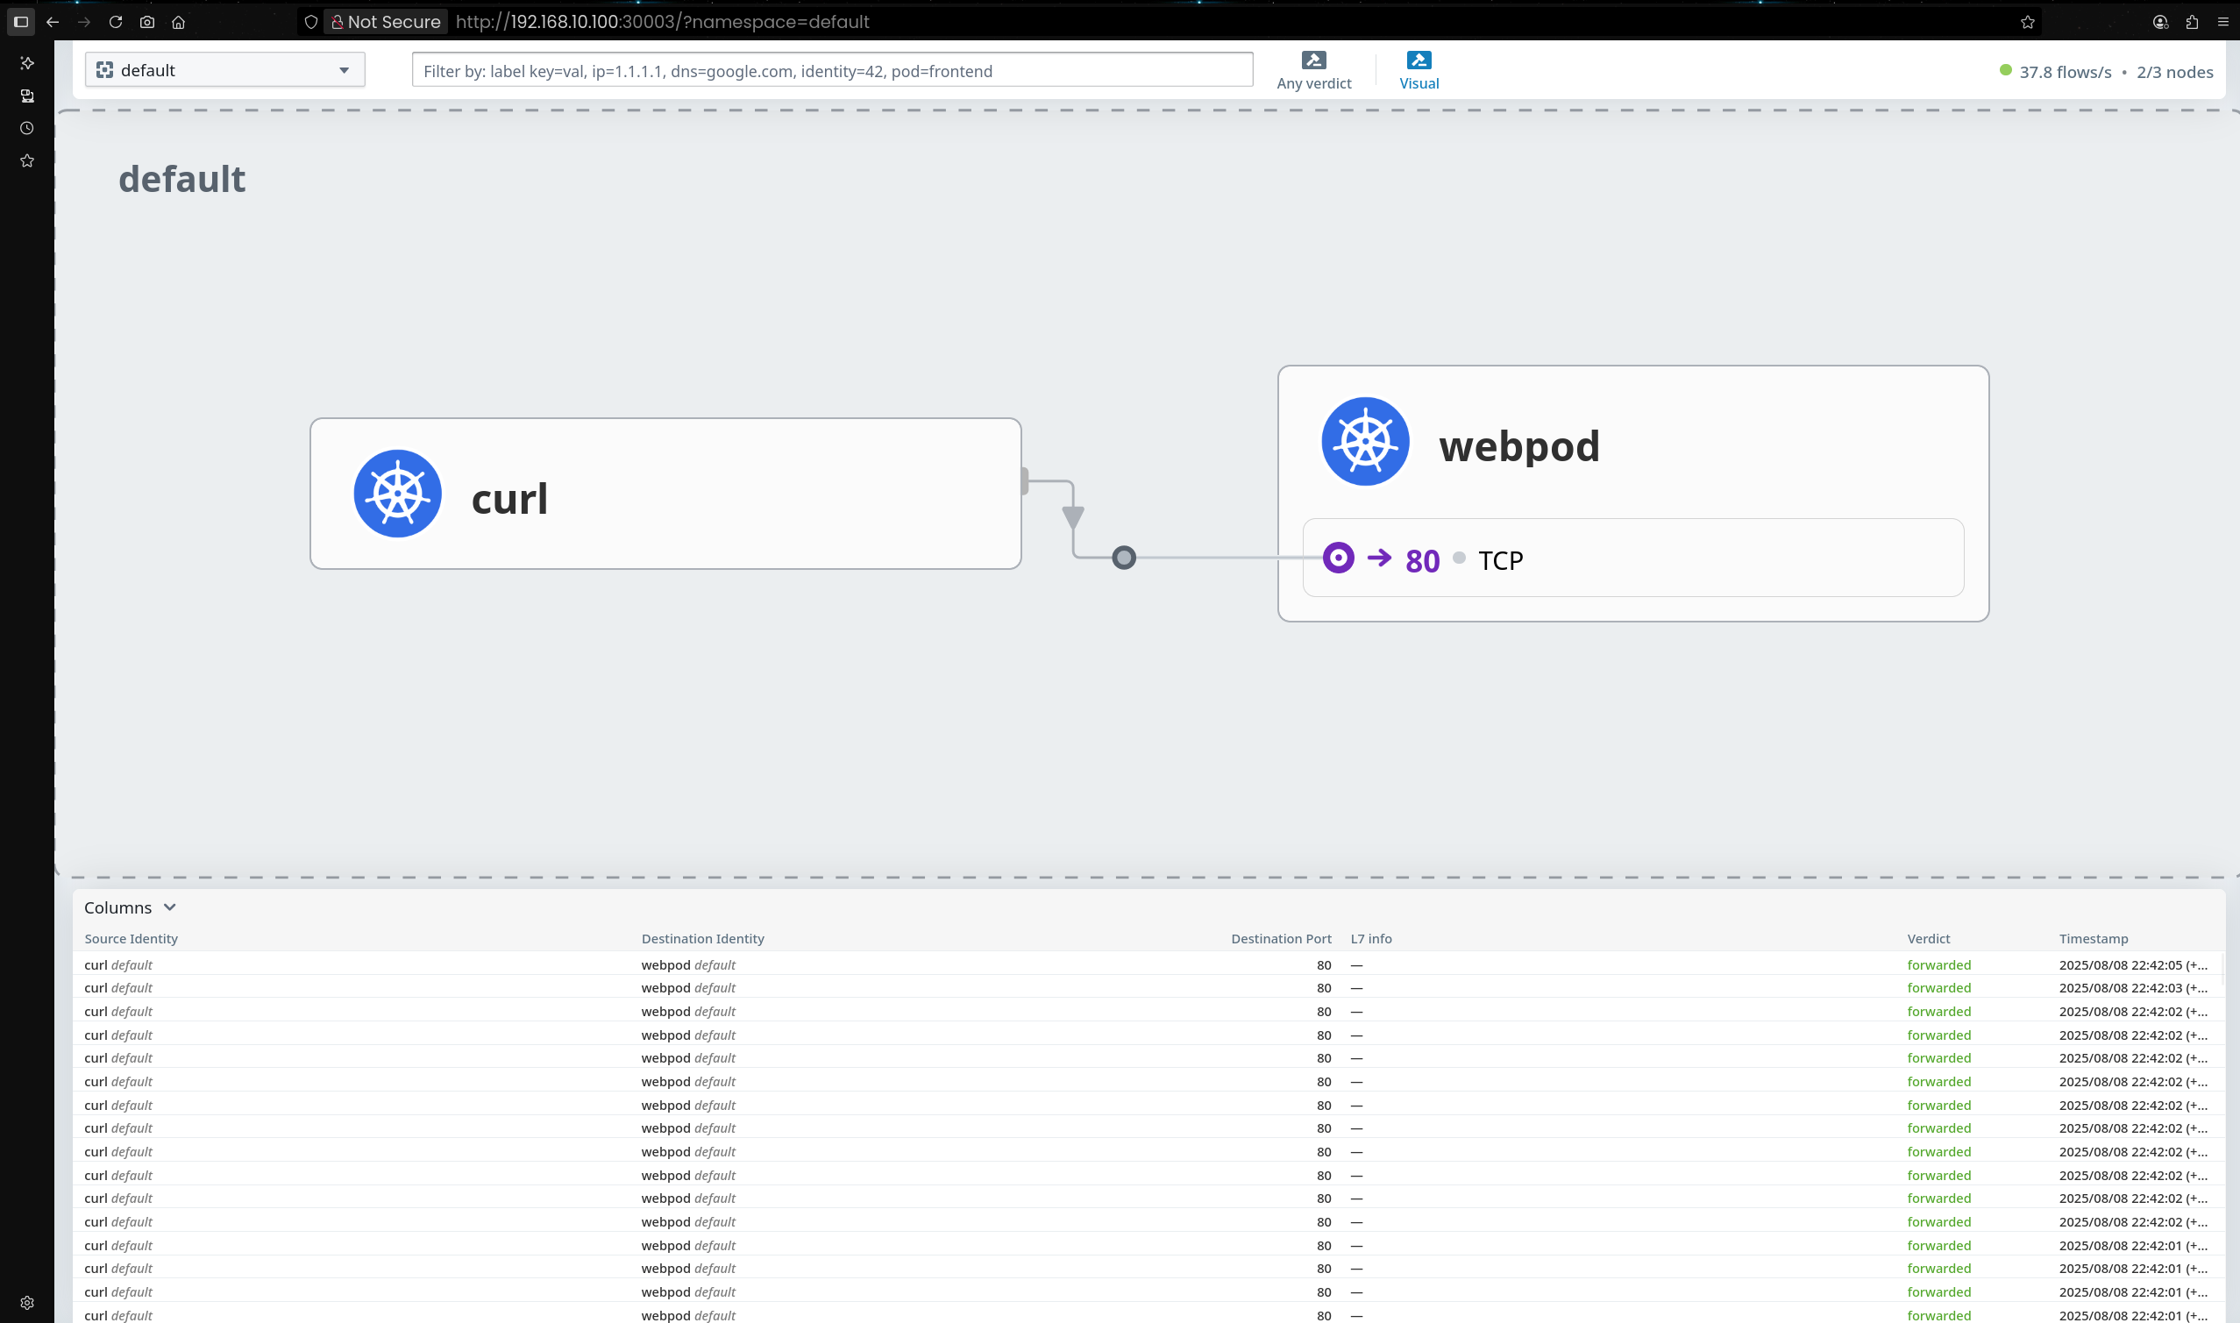The height and width of the screenshot is (1323, 2240).
Task: Click the namespace icon in default selector
Action: pyautogui.click(x=104, y=69)
